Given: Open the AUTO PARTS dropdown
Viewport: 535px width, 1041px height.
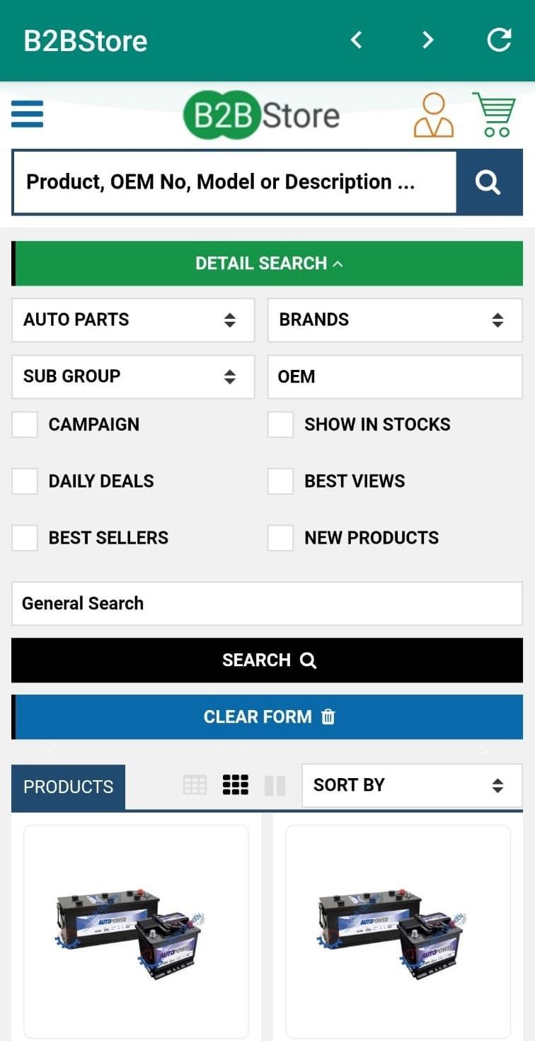Looking at the screenshot, I should (x=133, y=320).
